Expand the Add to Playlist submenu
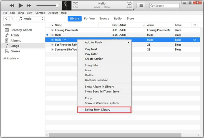The image size is (204, 138). coord(107,42)
